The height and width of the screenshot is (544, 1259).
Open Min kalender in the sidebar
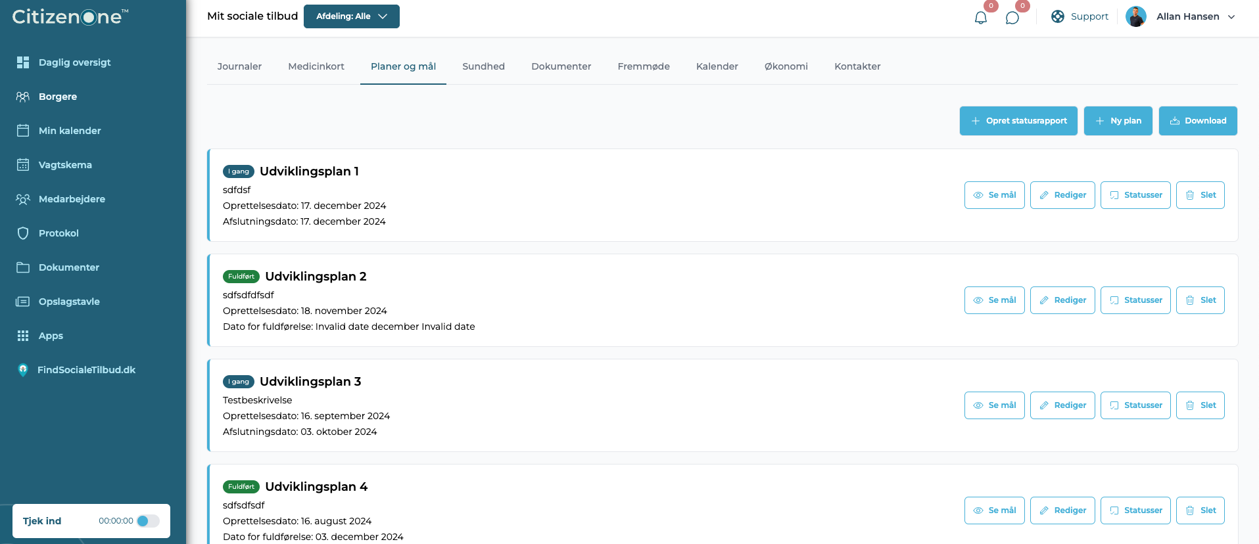[70, 131]
